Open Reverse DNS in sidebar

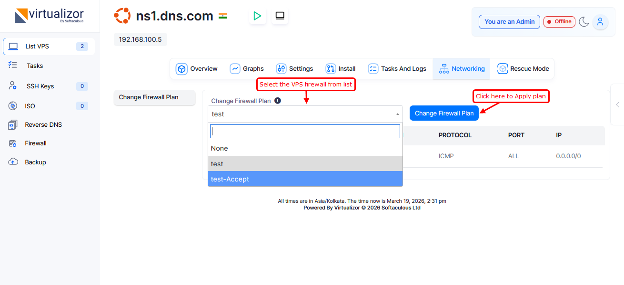pyautogui.click(x=43, y=125)
